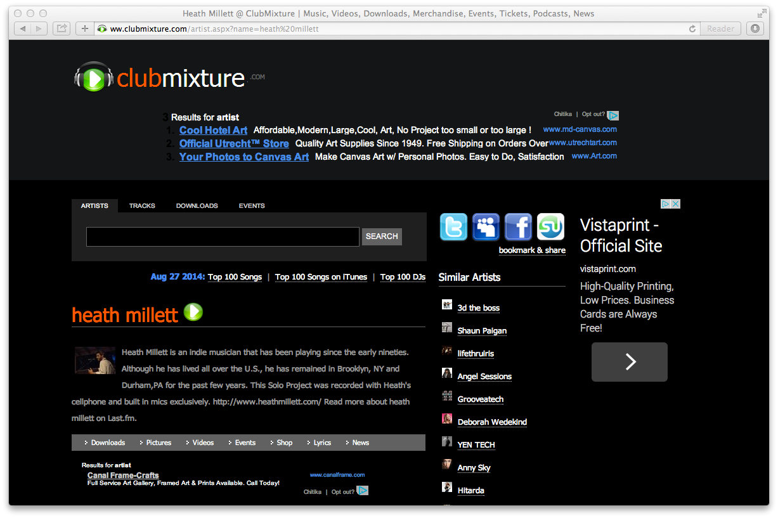Click the clubmixture headphone logo

tap(93, 77)
